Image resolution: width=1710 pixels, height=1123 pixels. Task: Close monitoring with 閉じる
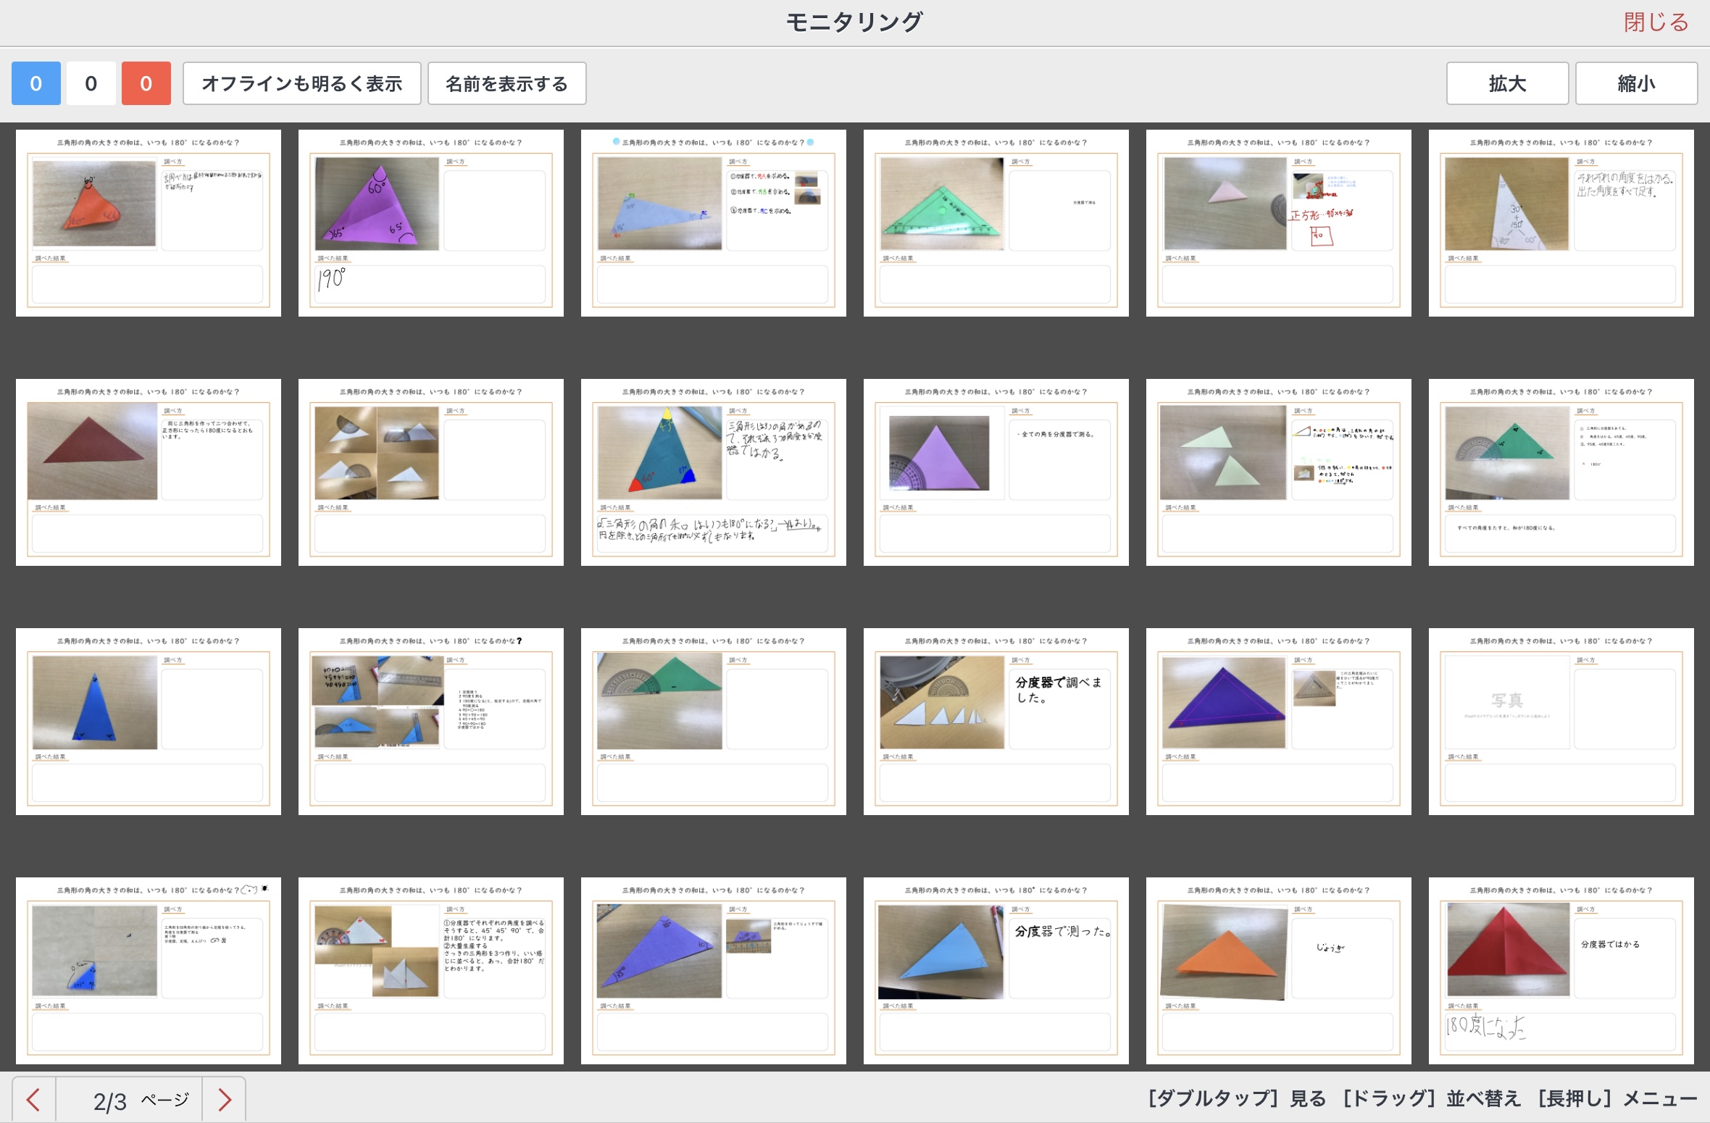[x=1656, y=22]
